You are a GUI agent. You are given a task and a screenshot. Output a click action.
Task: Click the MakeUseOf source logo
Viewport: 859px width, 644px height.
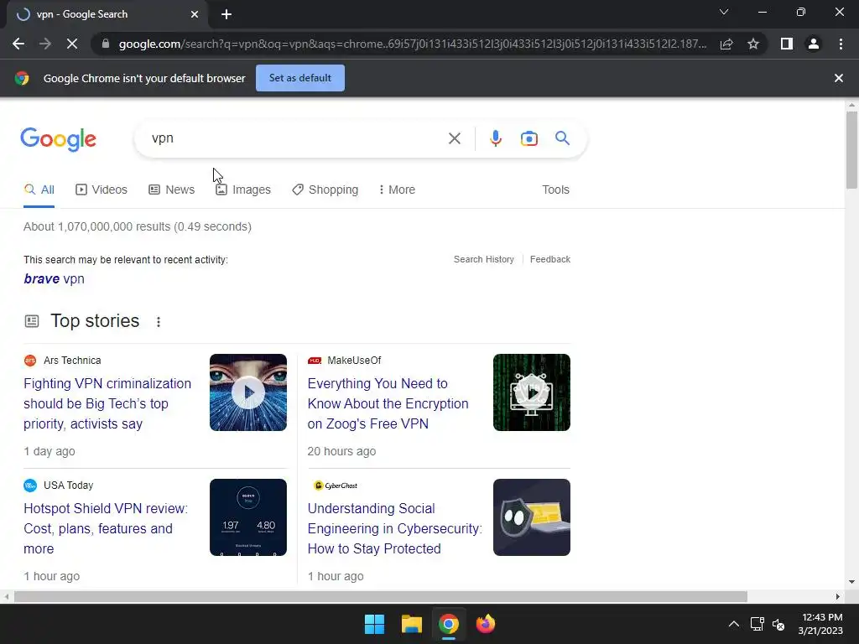315,361
